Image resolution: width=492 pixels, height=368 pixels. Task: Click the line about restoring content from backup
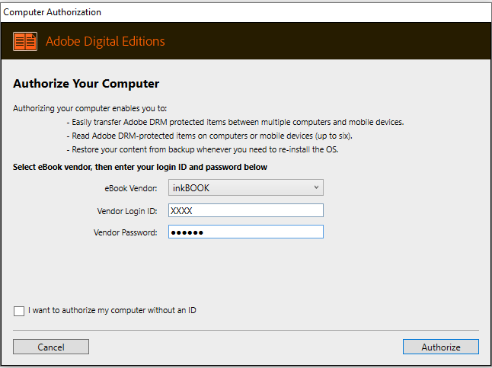click(203, 149)
